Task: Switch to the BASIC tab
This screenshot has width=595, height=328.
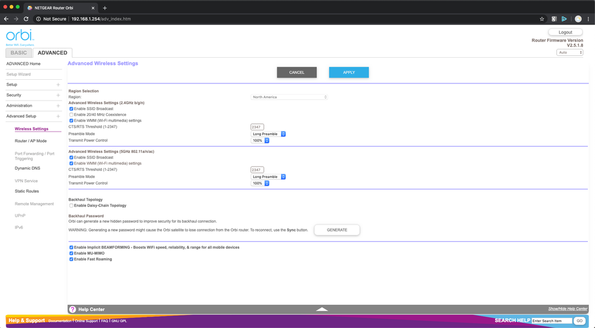Action: (18, 53)
